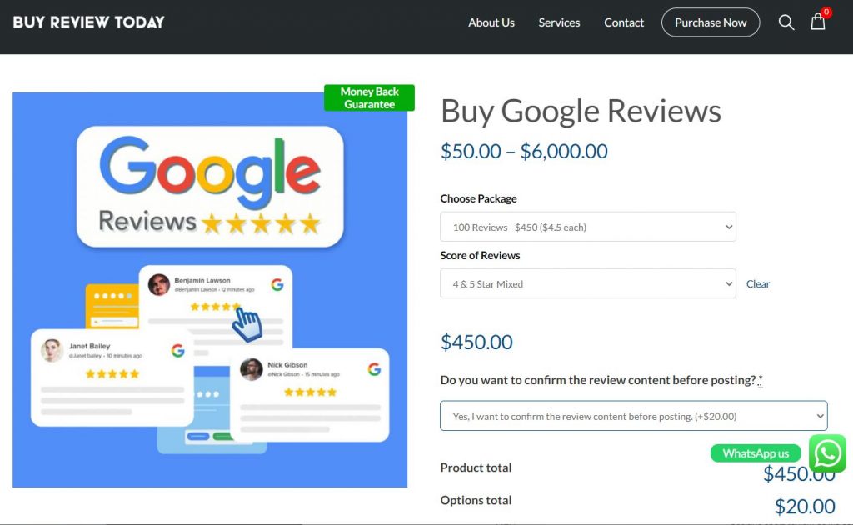Go to the BUY REVIEW TODAY home logo
853x525 pixels.
88,22
